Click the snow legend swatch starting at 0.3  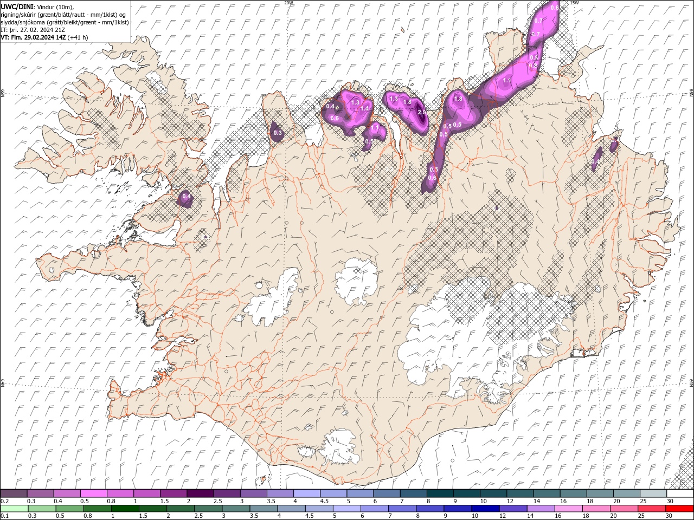(x=41, y=493)
